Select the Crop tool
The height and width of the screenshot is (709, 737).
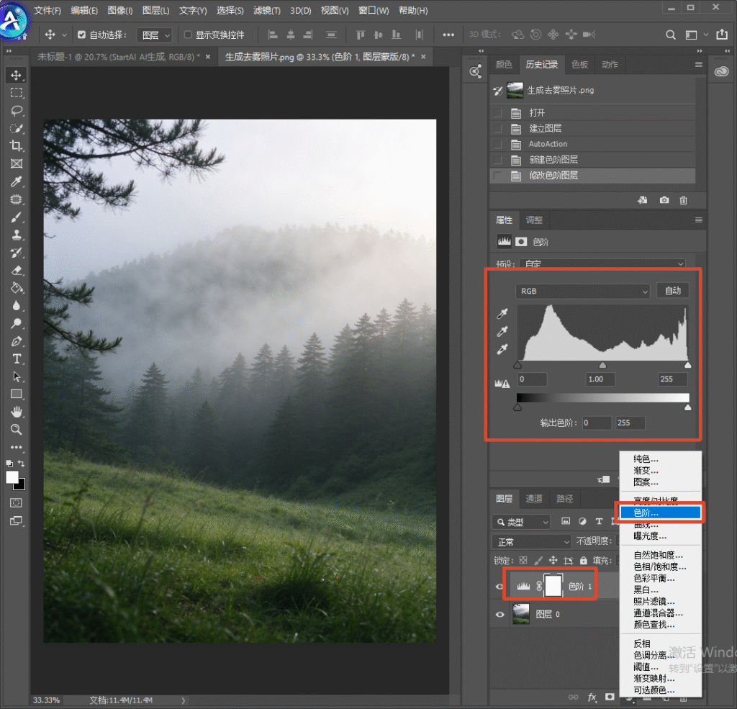(x=17, y=145)
